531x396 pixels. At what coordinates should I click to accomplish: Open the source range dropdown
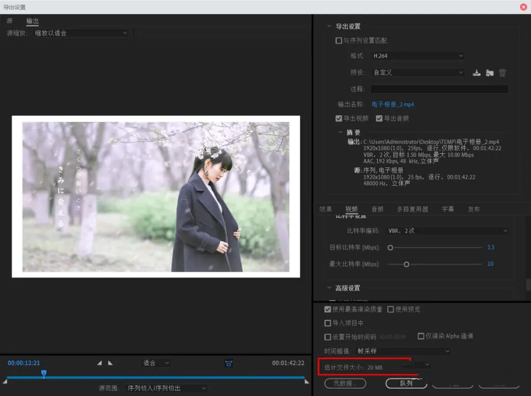pyautogui.click(x=166, y=388)
